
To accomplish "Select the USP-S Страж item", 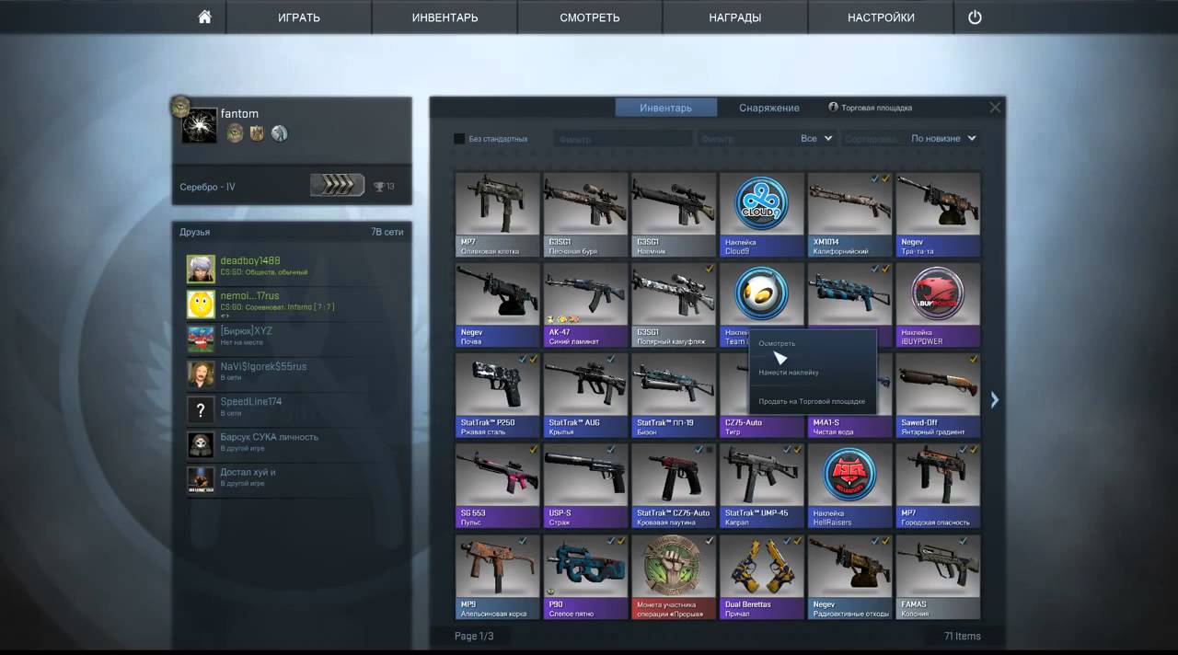I will [x=586, y=486].
